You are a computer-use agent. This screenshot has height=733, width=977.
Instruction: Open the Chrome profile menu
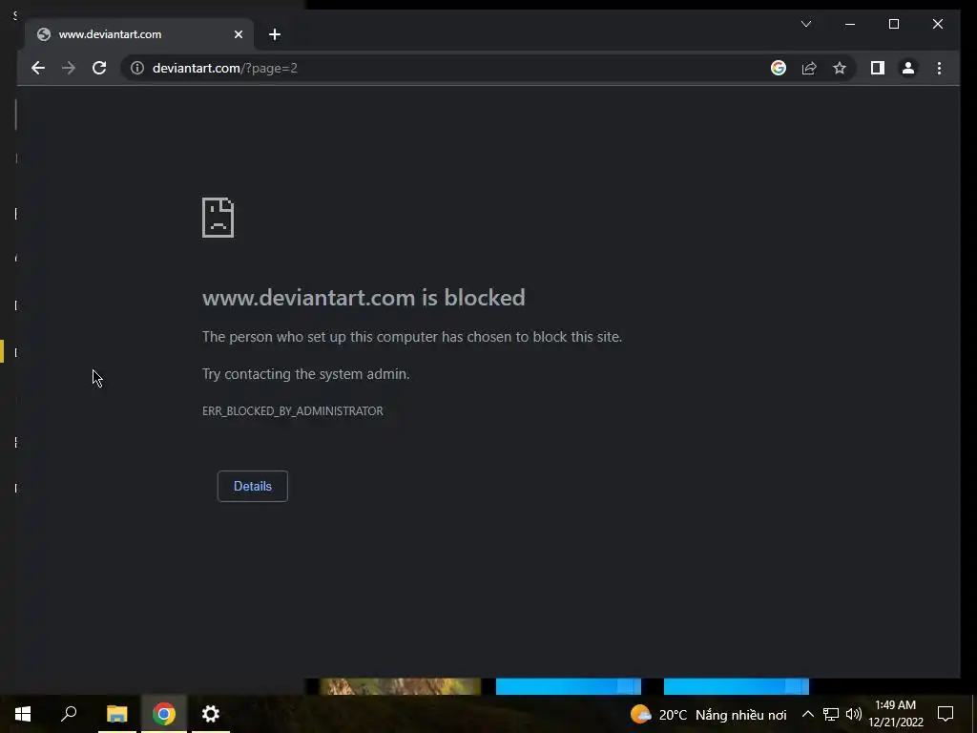[908, 68]
